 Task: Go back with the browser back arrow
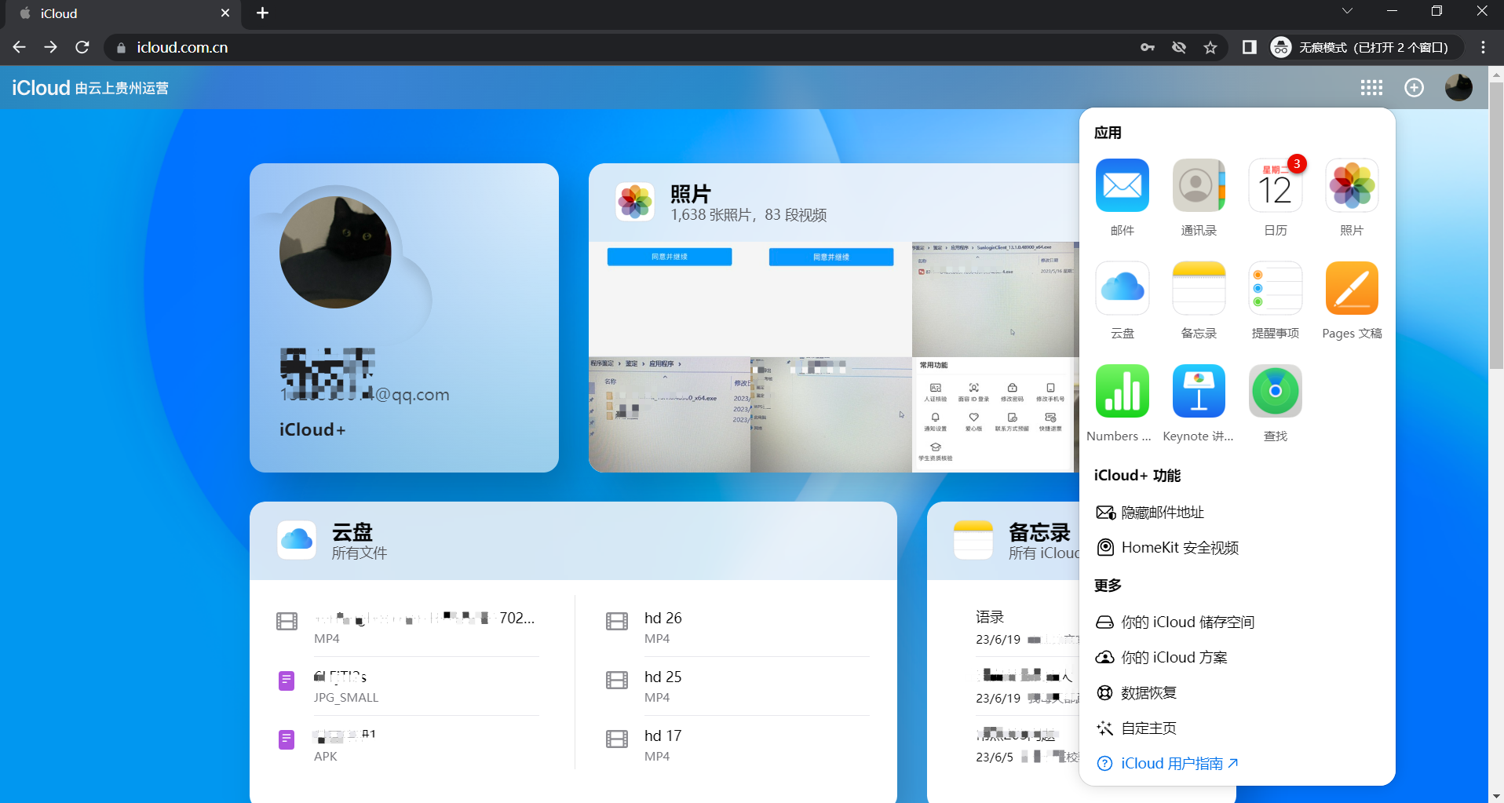point(20,48)
